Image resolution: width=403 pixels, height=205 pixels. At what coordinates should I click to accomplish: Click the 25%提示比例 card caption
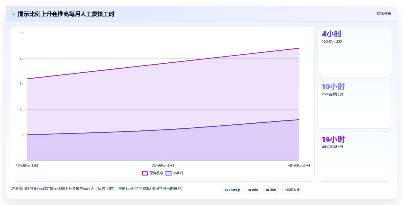pyautogui.click(x=332, y=94)
